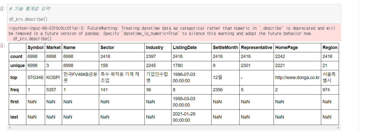The image size is (376, 132).
Task: Select the ListingDate column header
Action: click(x=191, y=47)
